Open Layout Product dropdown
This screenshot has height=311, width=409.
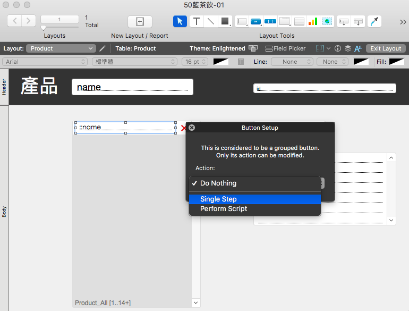click(61, 48)
